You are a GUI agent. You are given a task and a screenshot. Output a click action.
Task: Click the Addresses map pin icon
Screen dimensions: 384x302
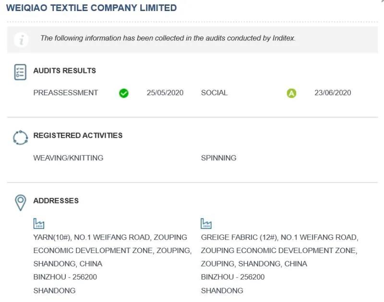click(x=20, y=202)
